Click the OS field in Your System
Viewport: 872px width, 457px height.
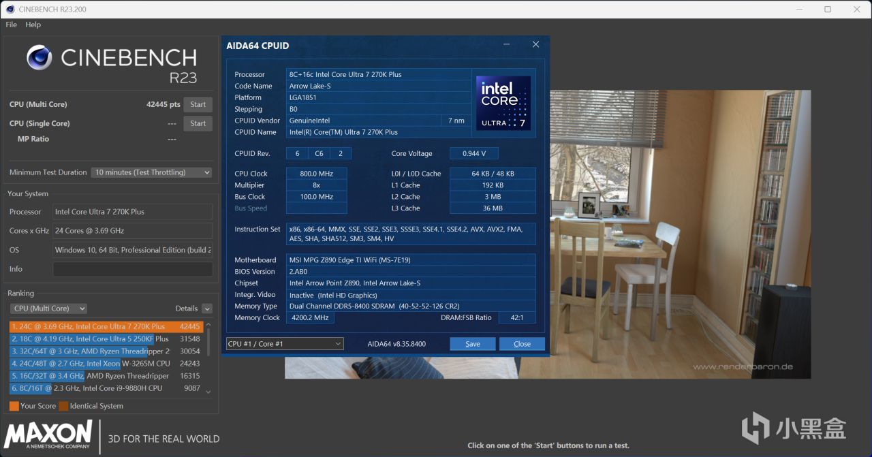tap(133, 250)
